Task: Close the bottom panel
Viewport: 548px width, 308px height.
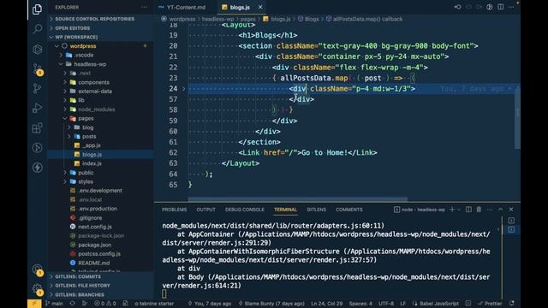Action: (x=511, y=209)
